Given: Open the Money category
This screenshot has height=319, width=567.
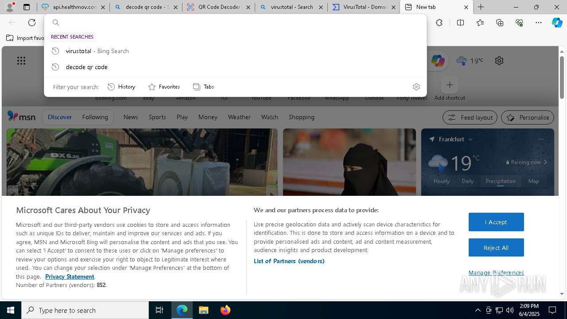Looking at the screenshot, I should click(208, 117).
